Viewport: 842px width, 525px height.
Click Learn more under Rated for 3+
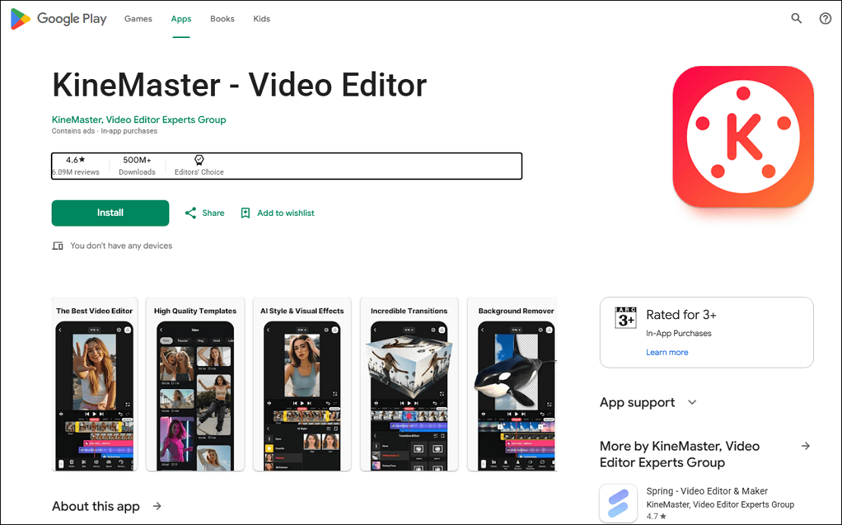pos(667,352)
